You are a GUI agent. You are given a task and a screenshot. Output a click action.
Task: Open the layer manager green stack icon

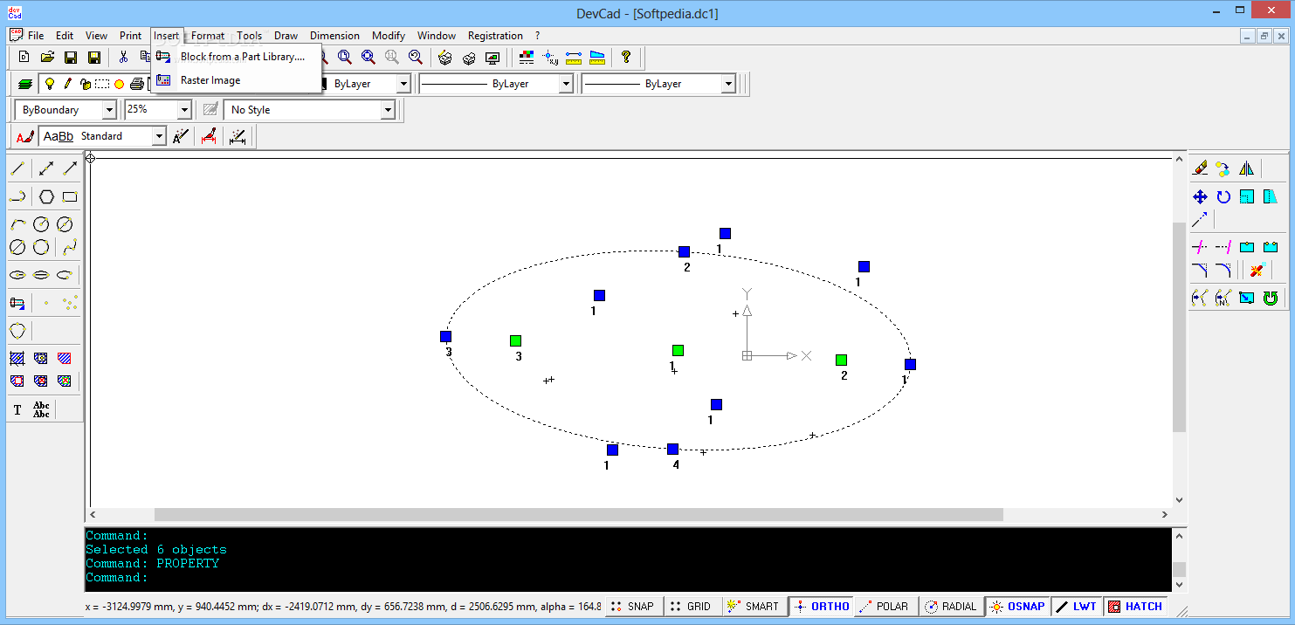tap(25, 84)
